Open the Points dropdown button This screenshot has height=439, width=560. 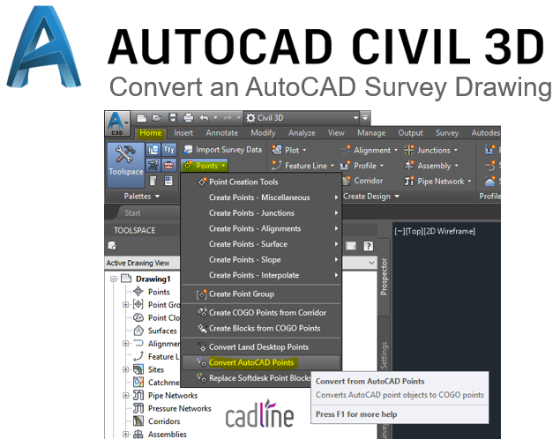(204, 166)
